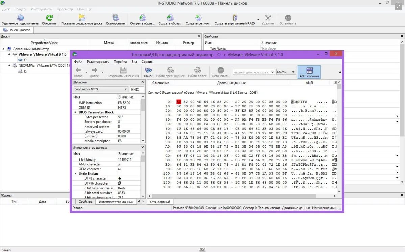Image resolution: width=405 pixels, height=252 pixels.
Task: Show more hex editor toolbar items chevron
Action: 340,72
